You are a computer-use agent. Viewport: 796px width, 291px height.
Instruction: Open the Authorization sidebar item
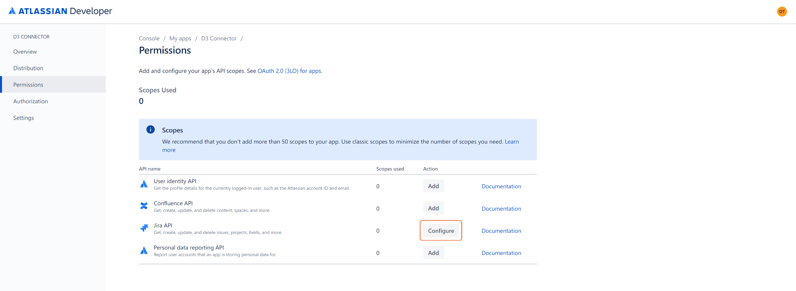[30, 101]
